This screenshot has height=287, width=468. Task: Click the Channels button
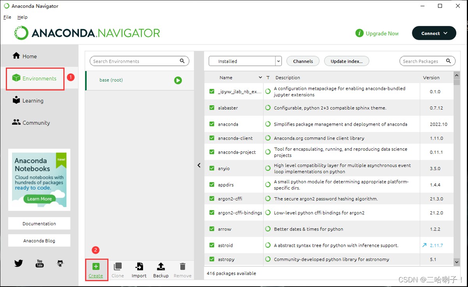pos(303,61)
